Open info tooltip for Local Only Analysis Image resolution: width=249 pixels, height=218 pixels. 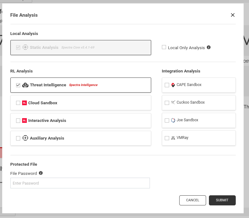[209, 47]
